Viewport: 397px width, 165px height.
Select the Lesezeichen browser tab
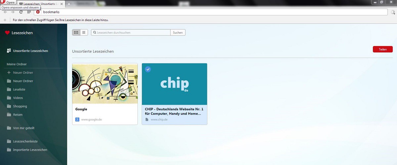(40, 4)
